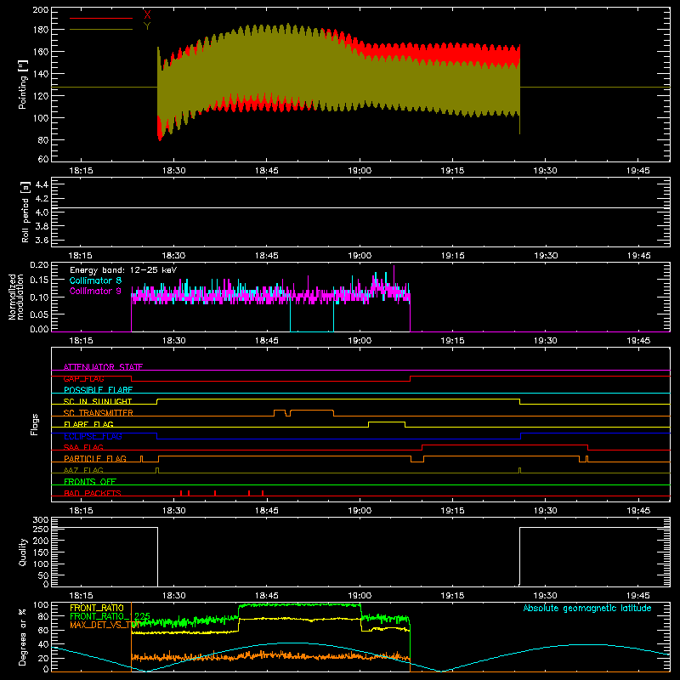This screenshot has width=680, height=680.
Task: Click the 140 tick on the Pointing axis
Action: tap(41, 74)
